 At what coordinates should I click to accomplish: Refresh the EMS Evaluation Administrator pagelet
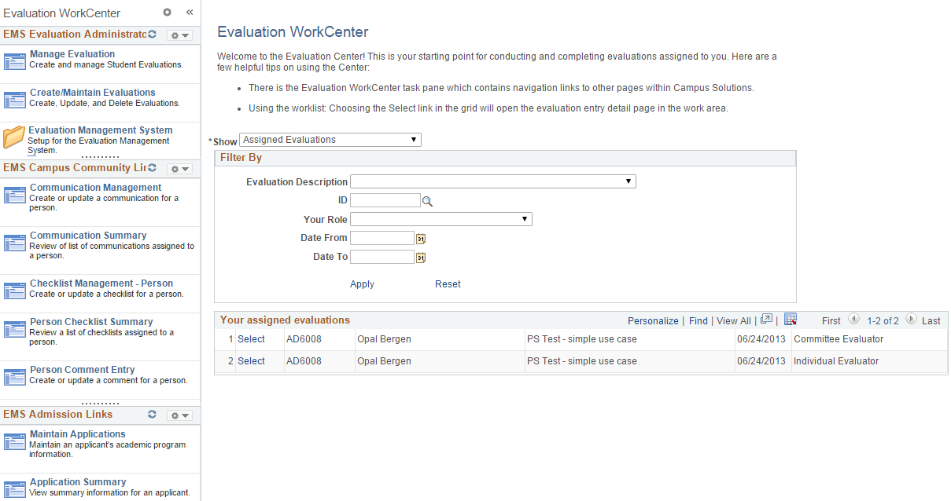pos(152,35)
